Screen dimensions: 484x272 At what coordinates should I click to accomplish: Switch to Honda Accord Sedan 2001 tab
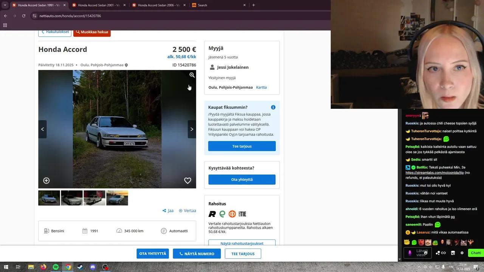point(98,5)
